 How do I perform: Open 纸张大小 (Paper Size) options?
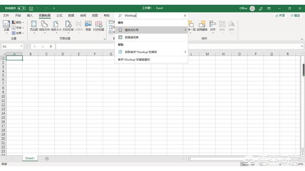pos(56,27)
